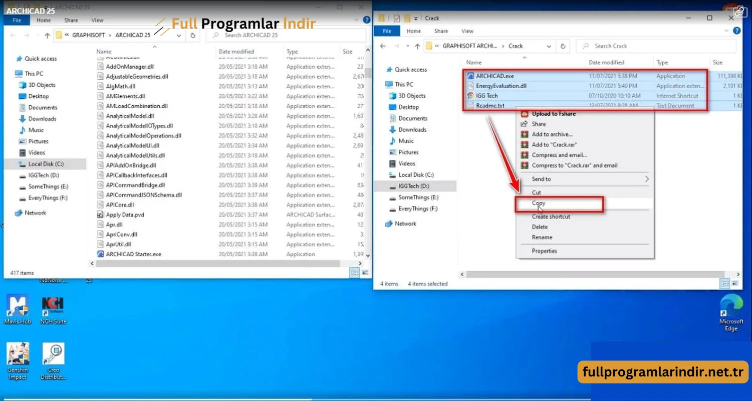Select the IGG Tech internet shortcut icon
Viewport: 752px width, 401px height.
470,96
